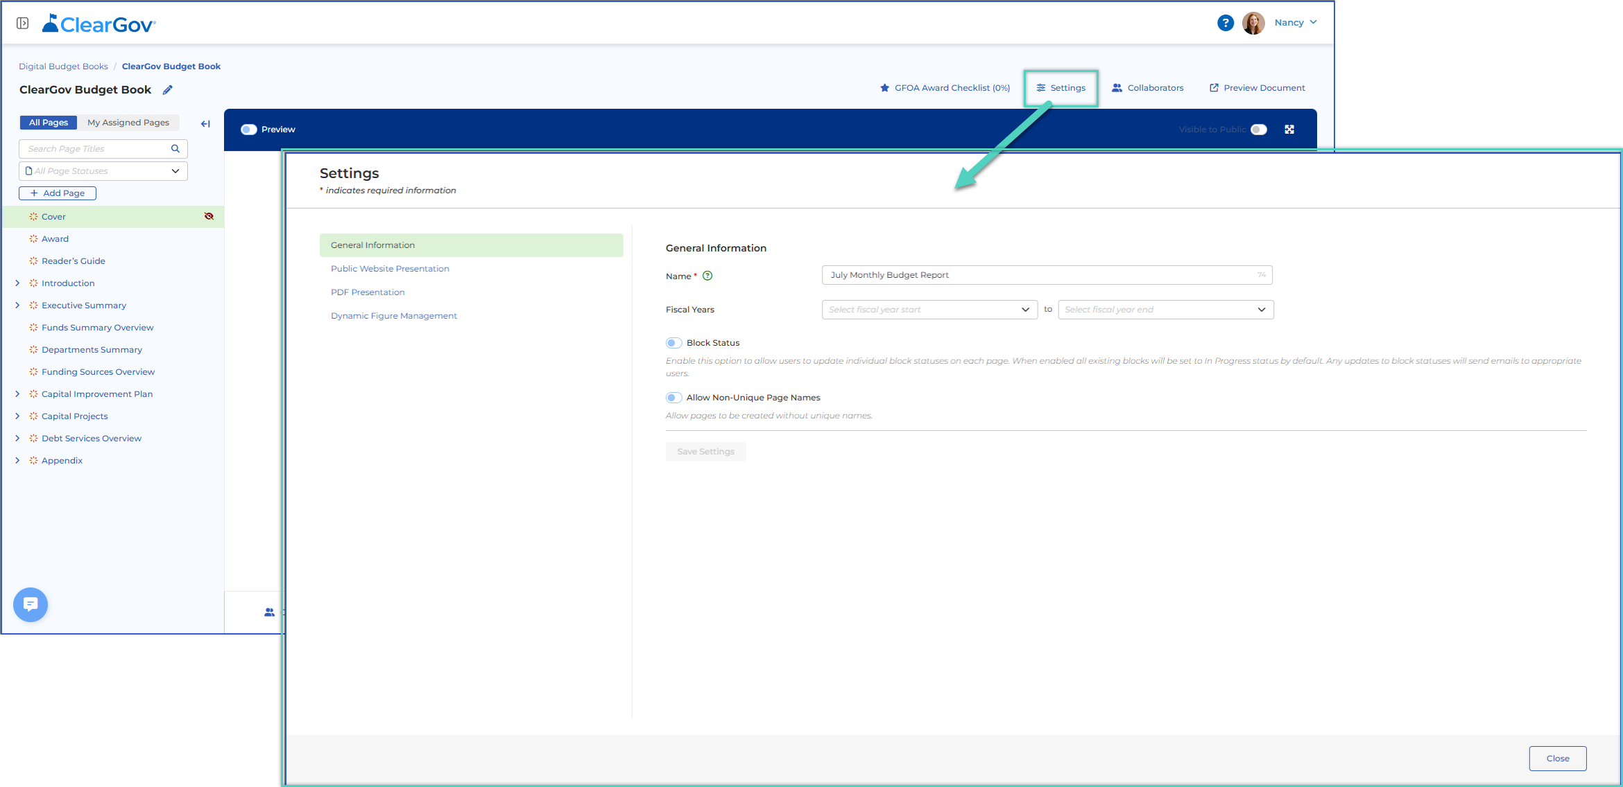
Task: Switch to All Pages tab
Action: (x=49, y=123)
